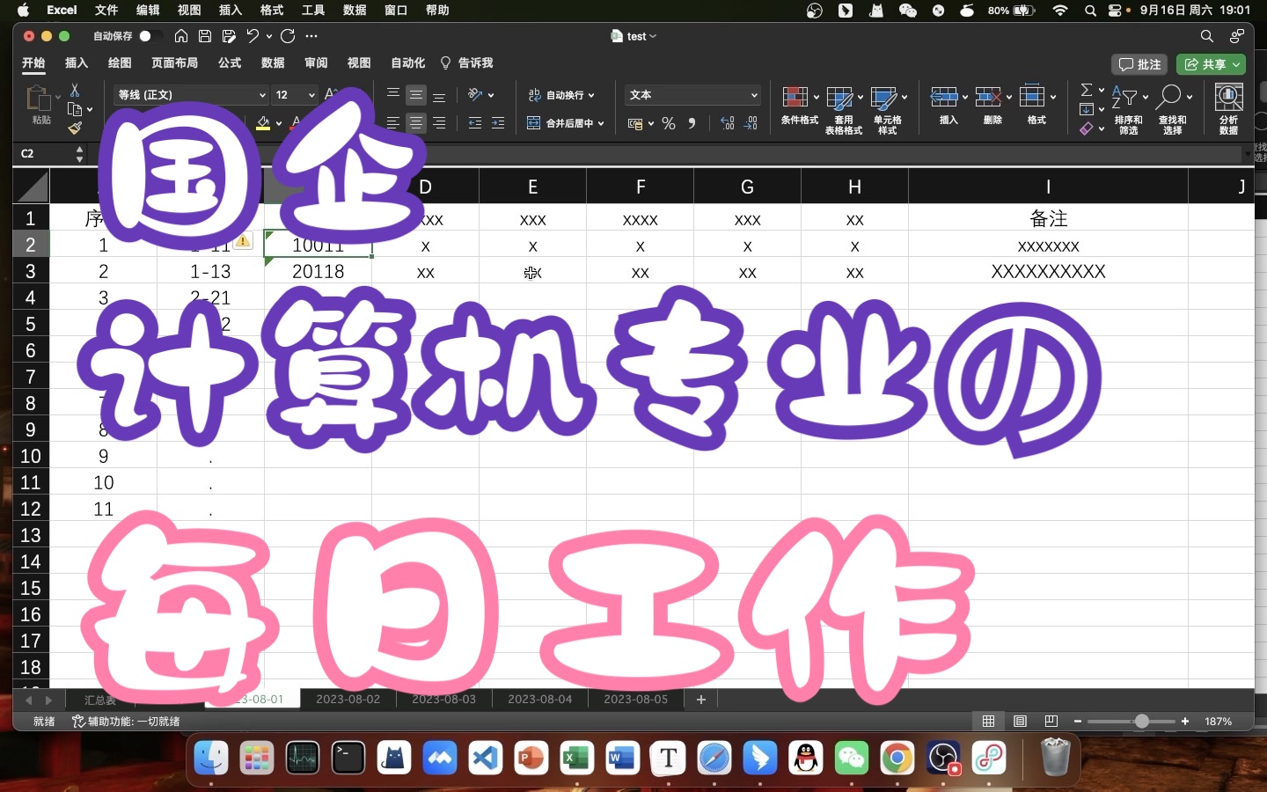Screen dimensions: 1267x792
Task: Click the 条件格式 conditional formatting icon
Action: 795,97
